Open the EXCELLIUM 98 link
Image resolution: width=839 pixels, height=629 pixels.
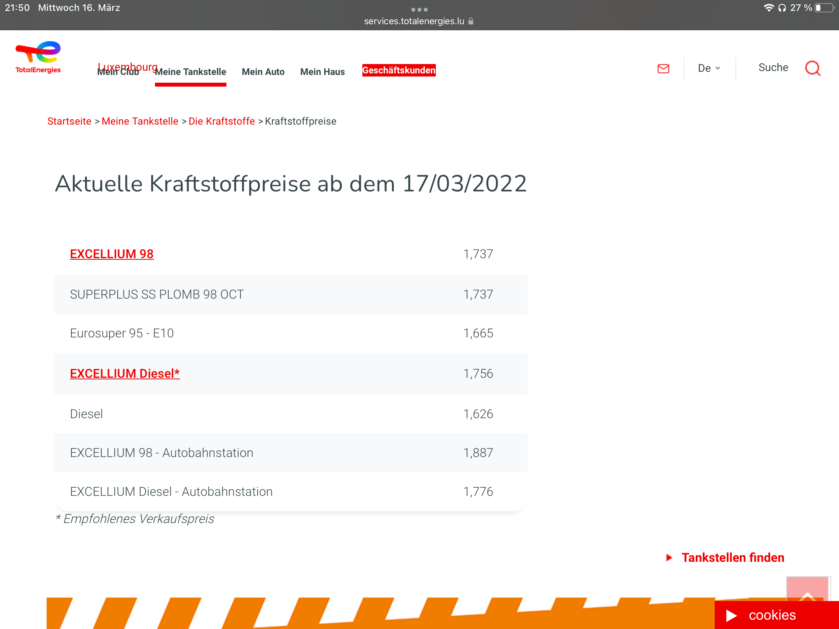click(112, 254)
